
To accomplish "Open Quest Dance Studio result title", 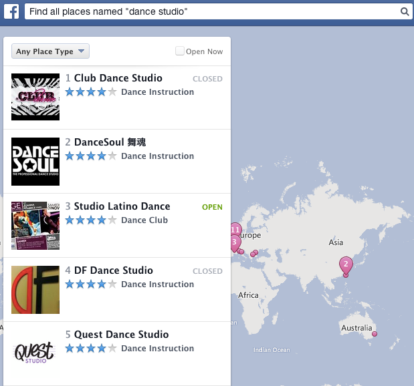I will point(122,335).
